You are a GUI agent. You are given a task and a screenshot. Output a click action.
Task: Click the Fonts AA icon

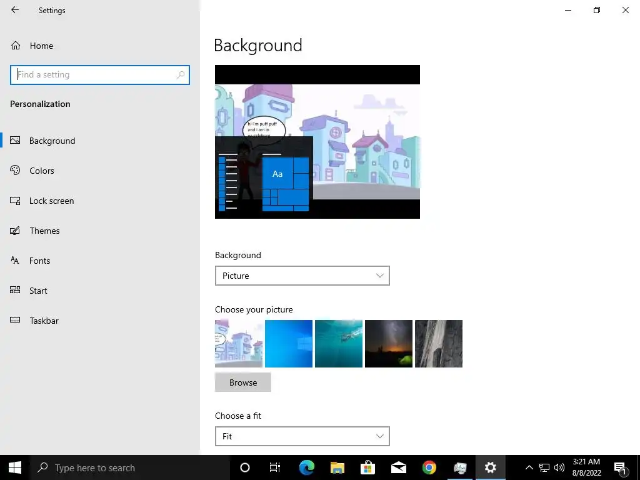[x=15, y=260]
